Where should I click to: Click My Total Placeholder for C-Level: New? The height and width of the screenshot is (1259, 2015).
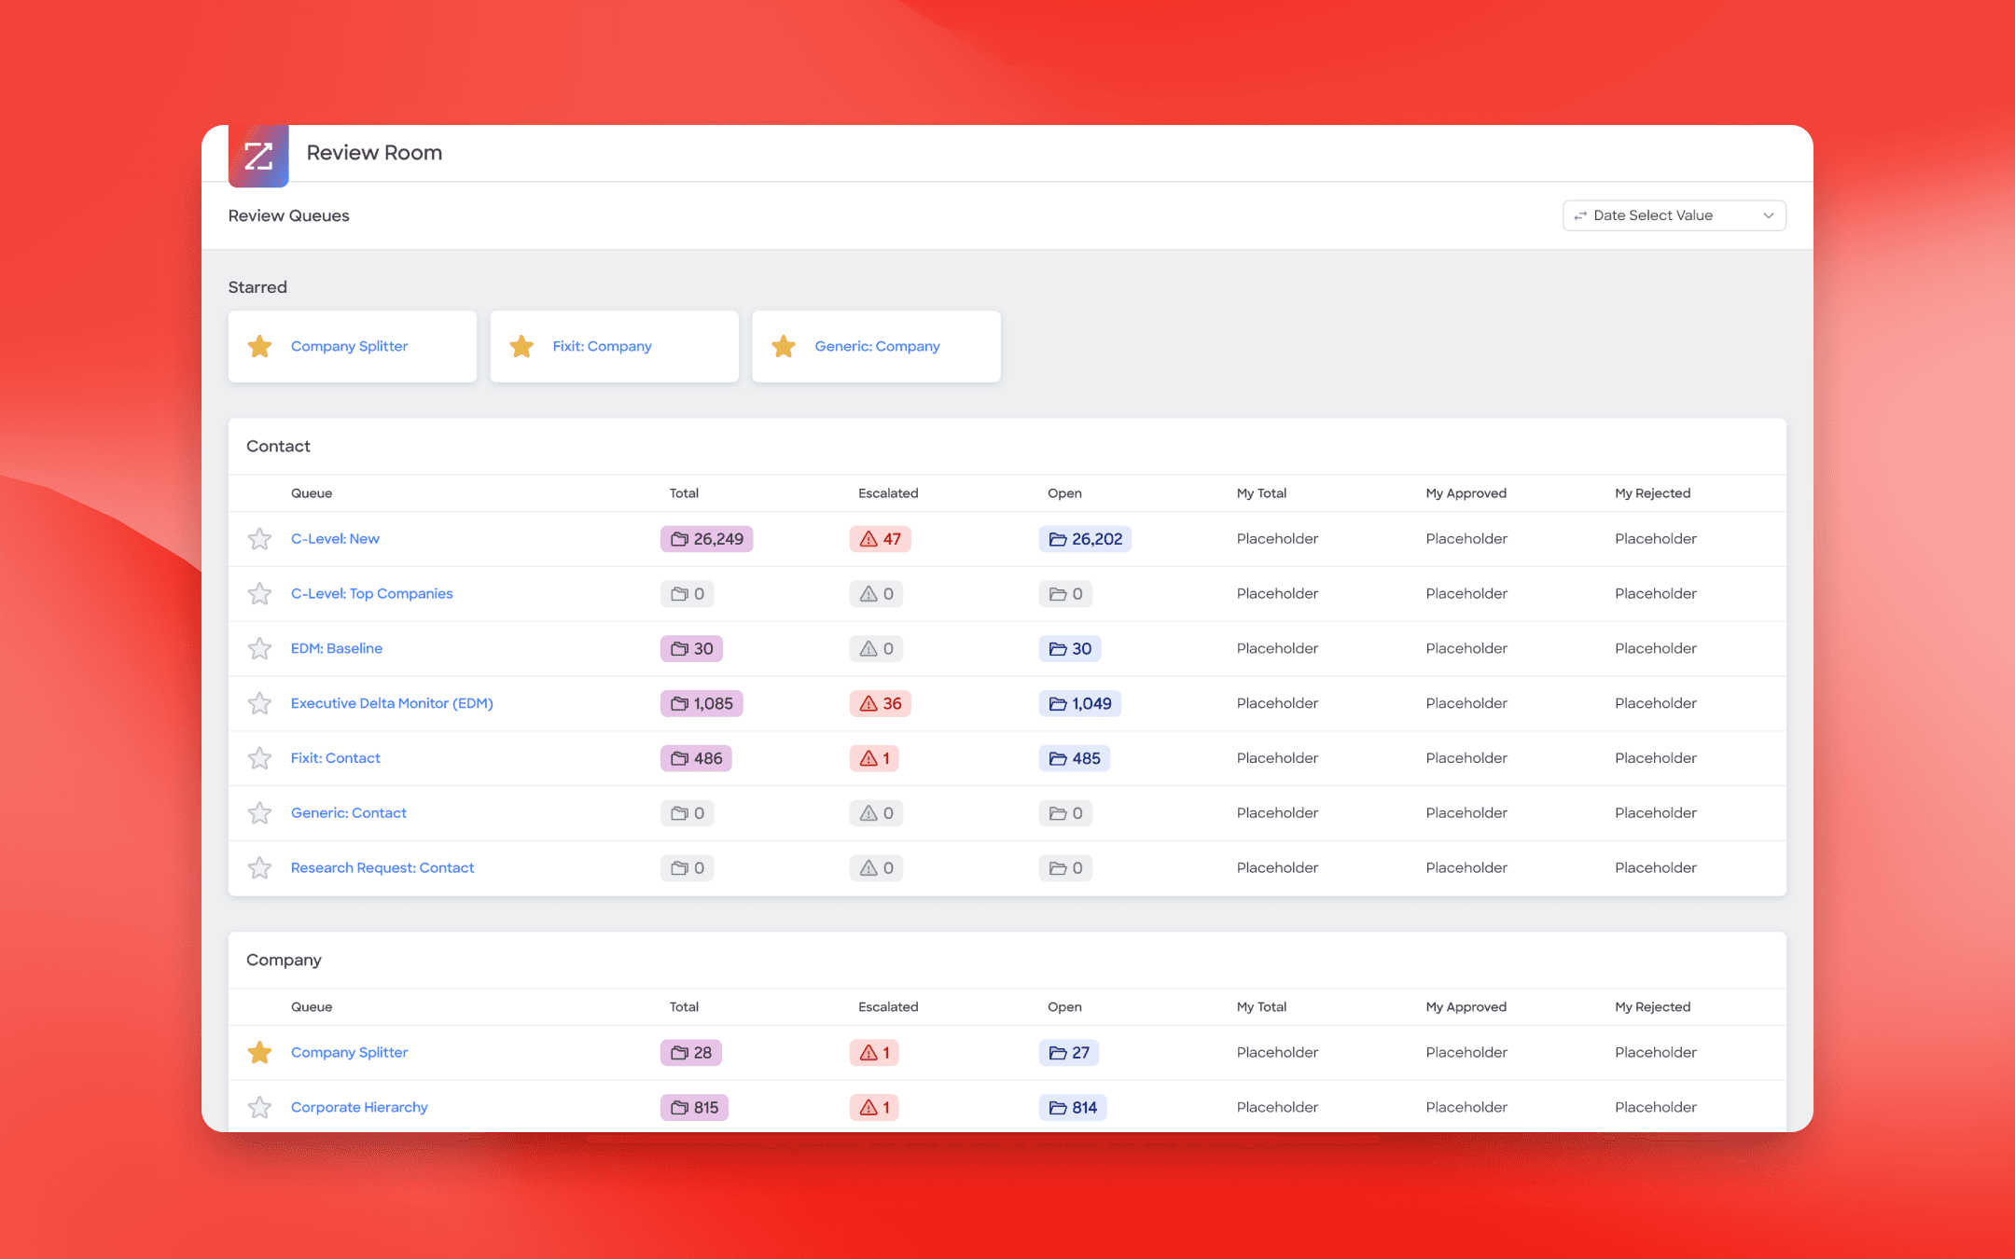(x=1277, y=539)
